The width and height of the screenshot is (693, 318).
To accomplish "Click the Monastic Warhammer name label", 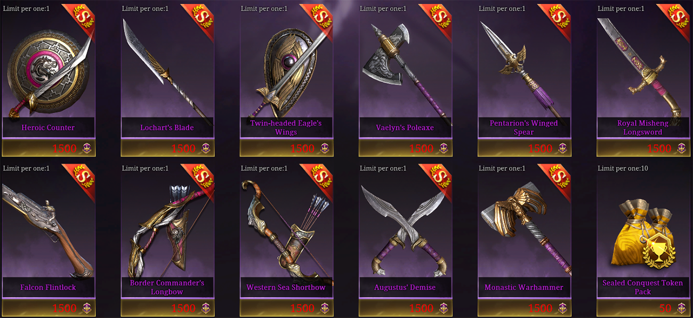I will pyautogui.click(x=523, y=288).
